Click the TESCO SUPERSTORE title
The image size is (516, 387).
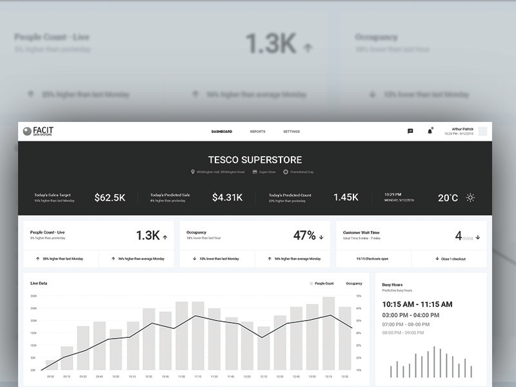(x=255, y=160)
